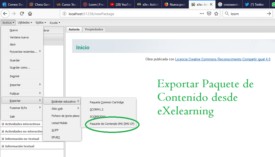Select Estándar educativo submenu item
275x157 pixels.
[x=62, y=102]
